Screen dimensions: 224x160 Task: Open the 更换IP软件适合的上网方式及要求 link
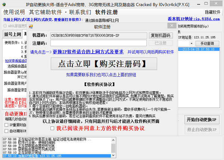click(88, 52)
